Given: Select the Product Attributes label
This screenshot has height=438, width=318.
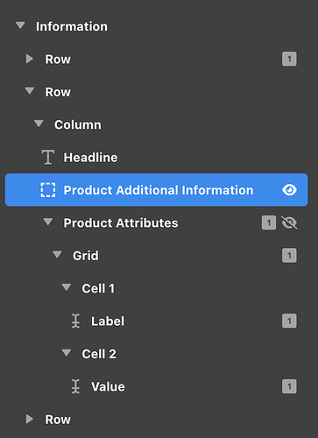Looking at the screenshot, I should coord(121,223).
